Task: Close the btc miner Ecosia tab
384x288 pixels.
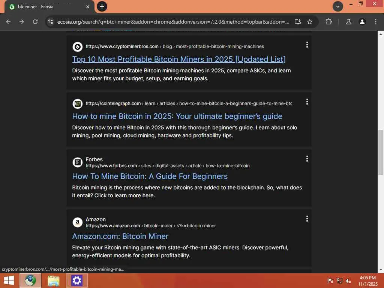Action: pos(88,7)
